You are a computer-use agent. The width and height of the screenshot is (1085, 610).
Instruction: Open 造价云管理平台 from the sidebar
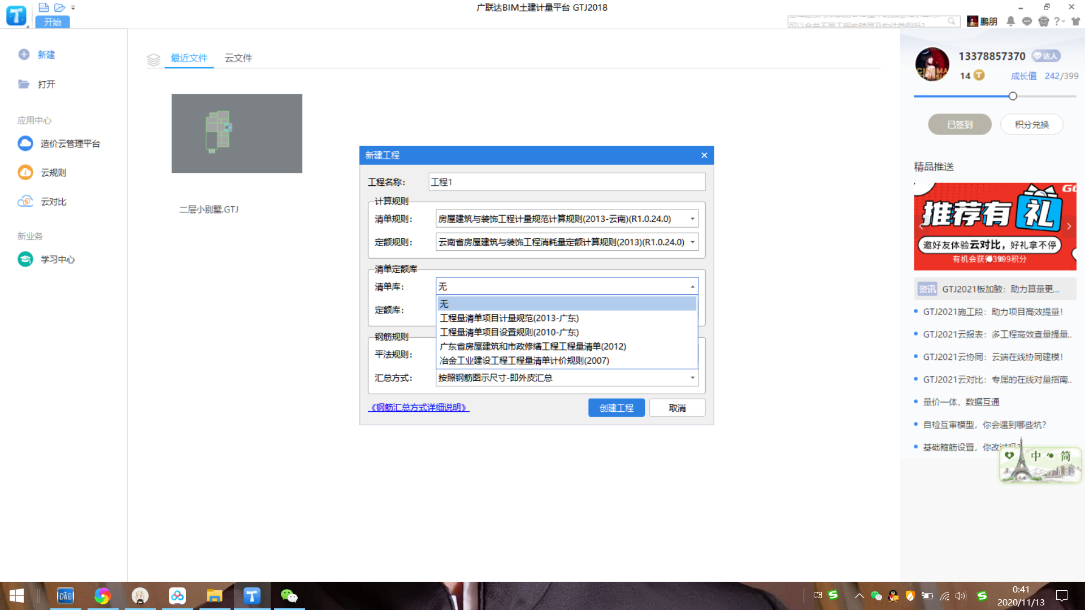[59, 143]
